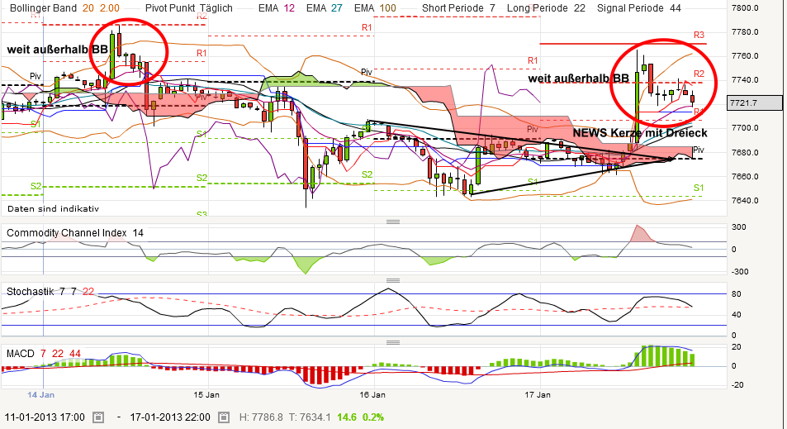Open the calendar icon beside end date 17-01-2013
Image resolution: width=787 pixels, height=429 pixels.
click(224, 417)
